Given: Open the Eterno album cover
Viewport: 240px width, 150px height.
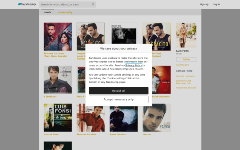Looking at the screenshot, I should (156, 118).
